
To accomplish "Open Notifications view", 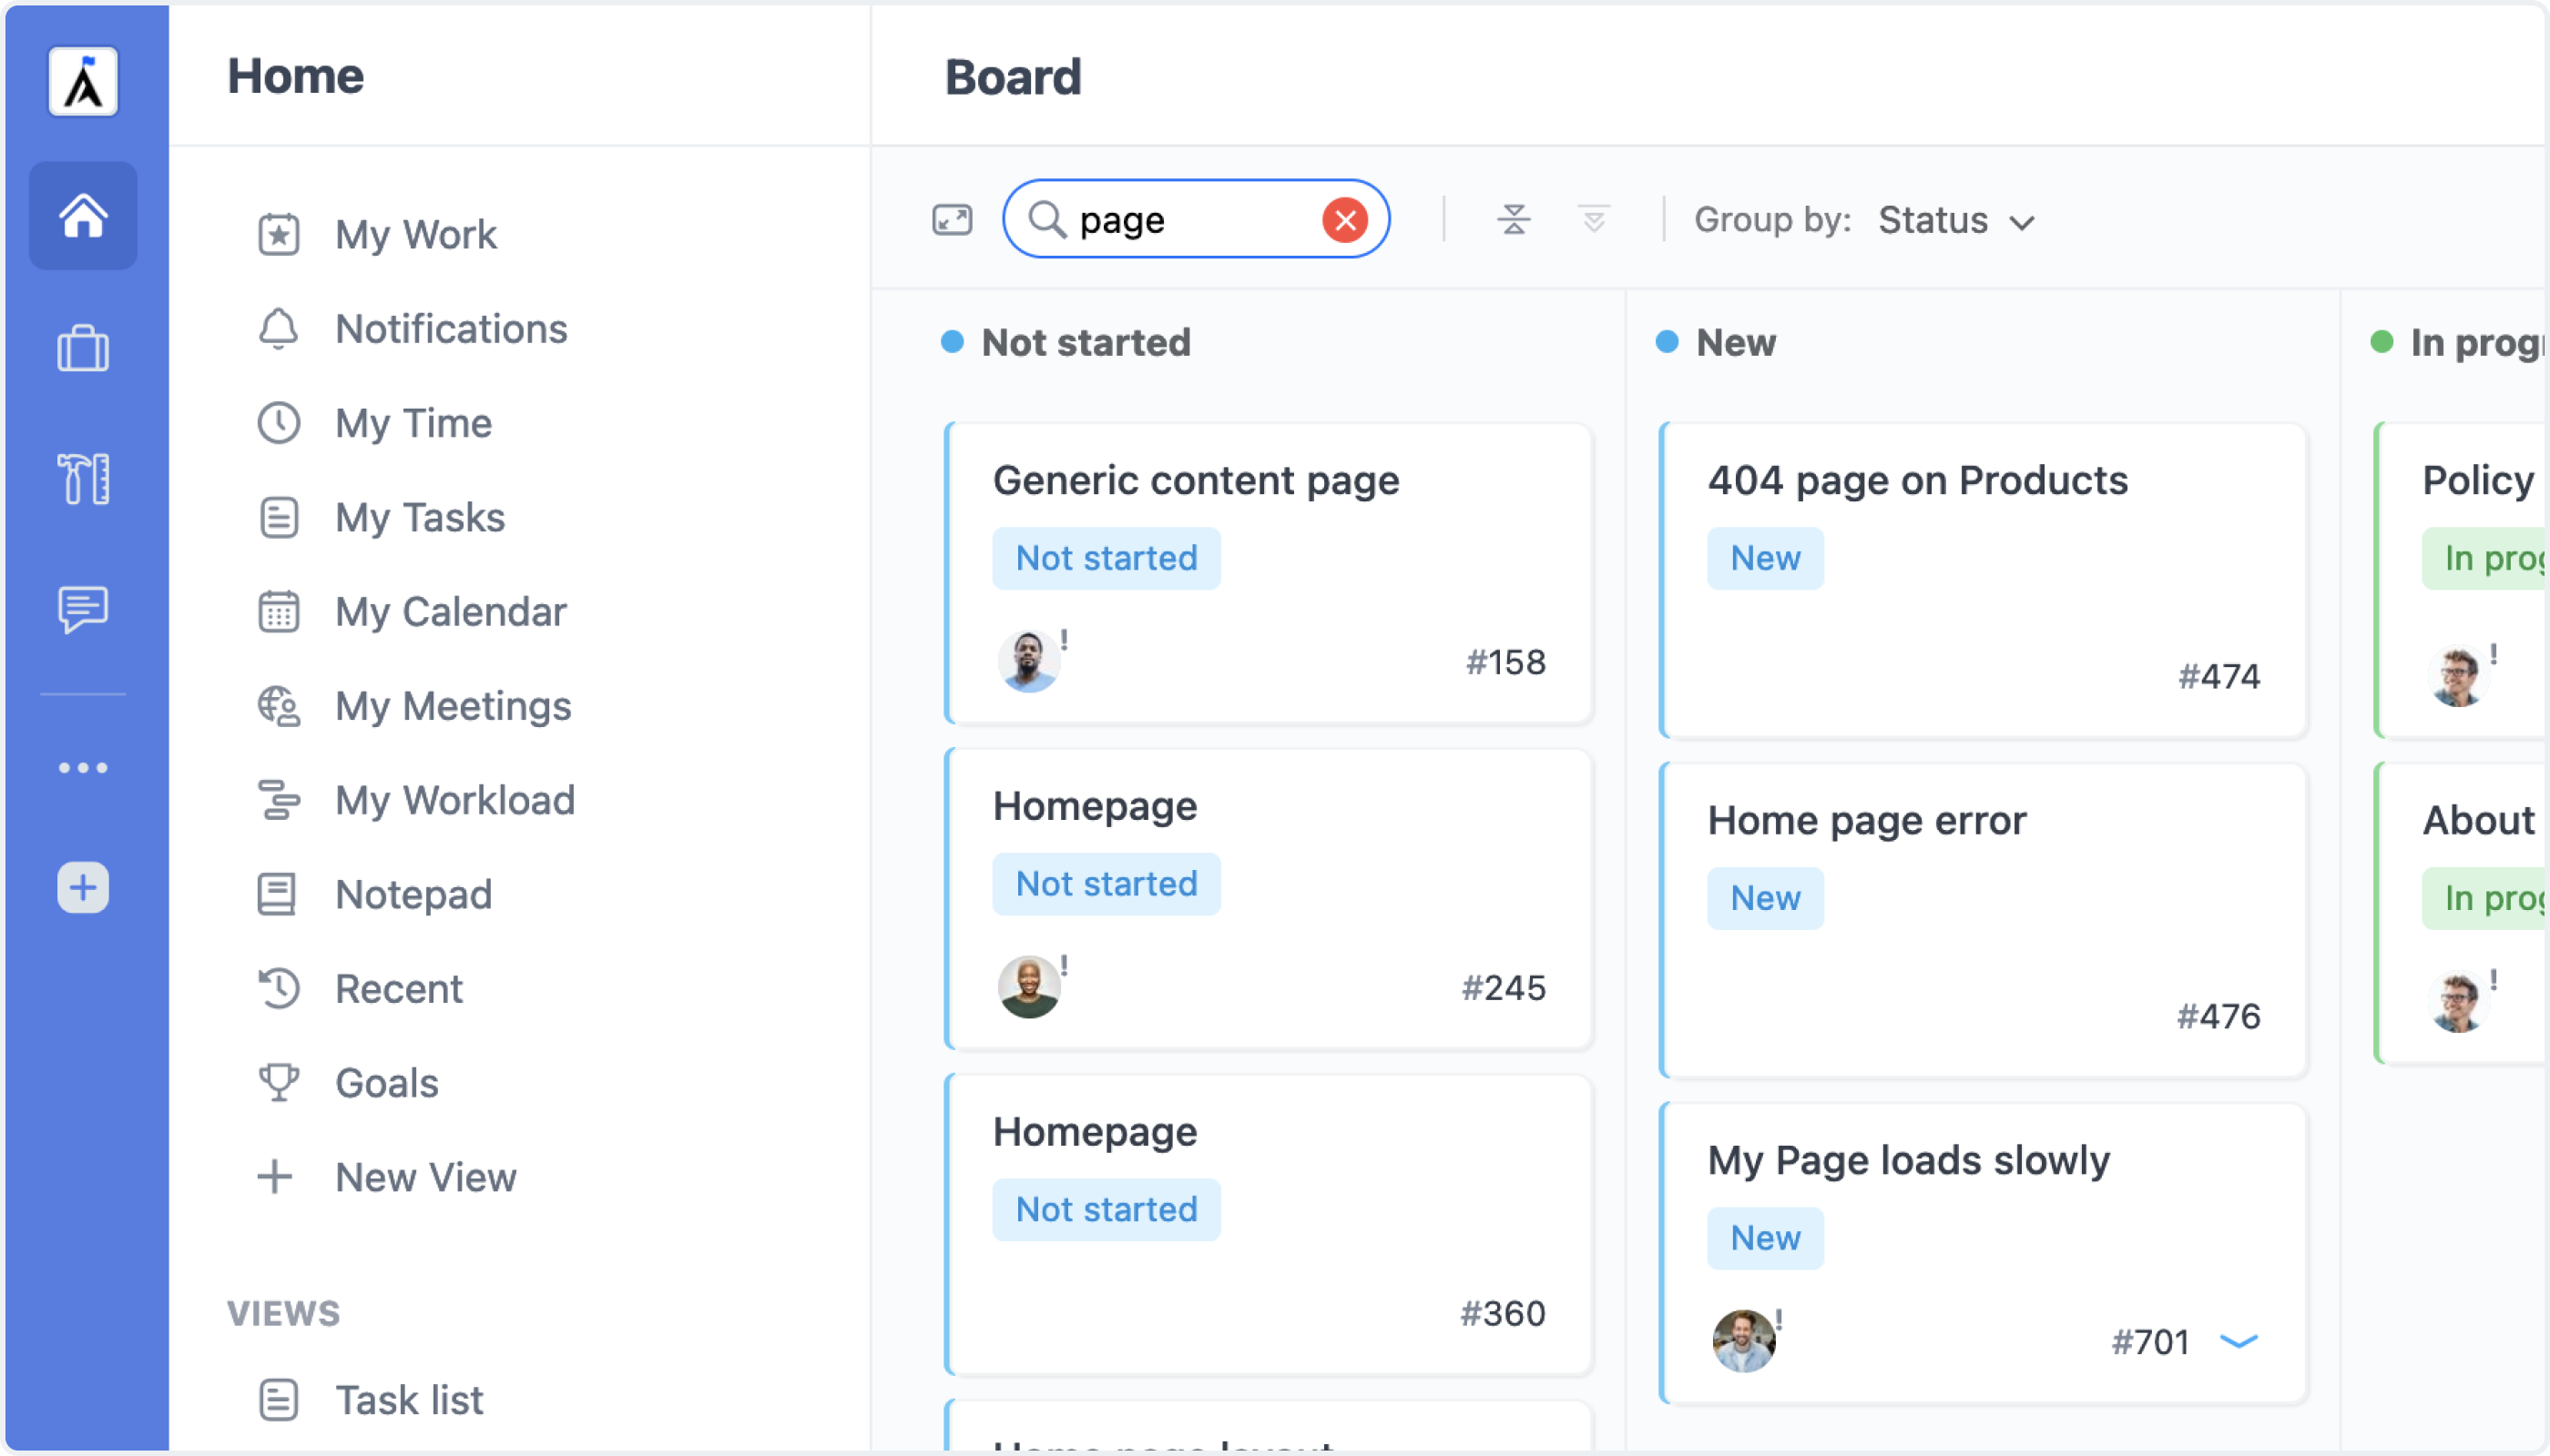I will (x=452, y=329).
